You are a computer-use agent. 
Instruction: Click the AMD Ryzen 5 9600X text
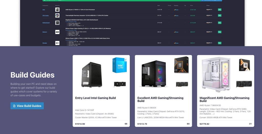click(147, 108)
